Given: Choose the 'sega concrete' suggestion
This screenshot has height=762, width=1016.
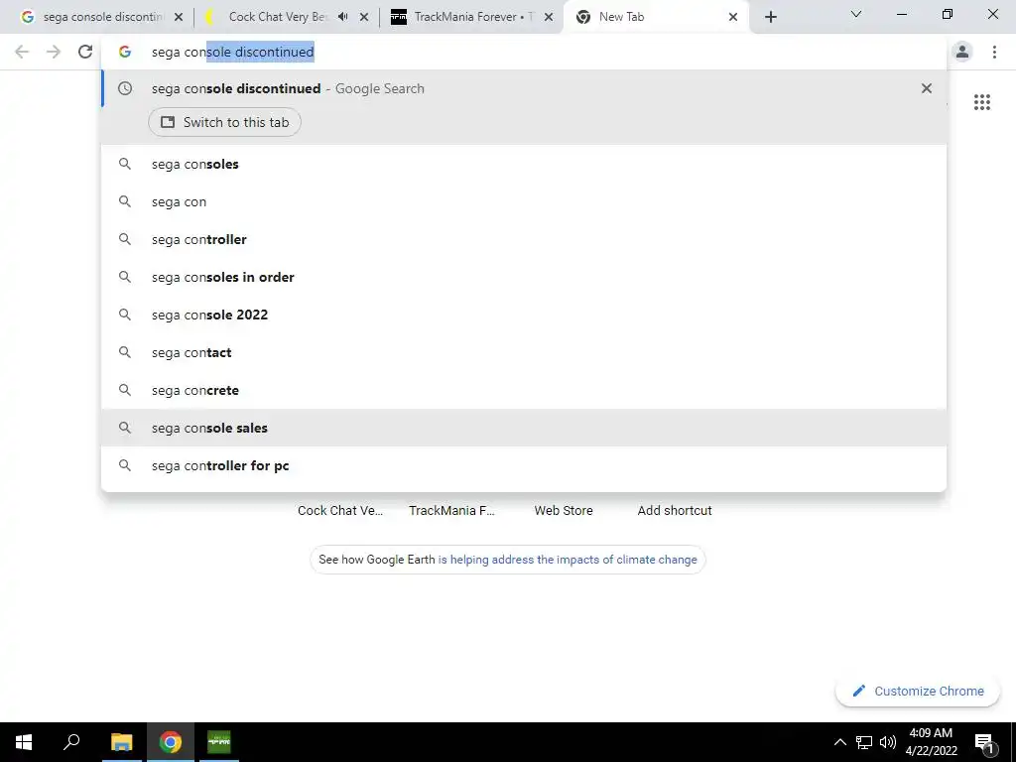Looking at the screenshot, I should pyautogui.click(x=524, y=390).
